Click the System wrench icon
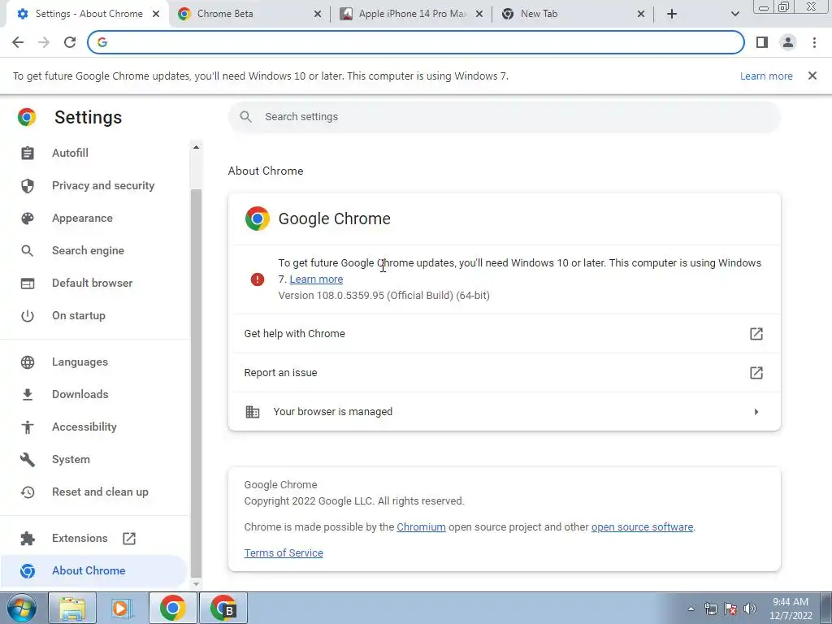 pos(28,460)
